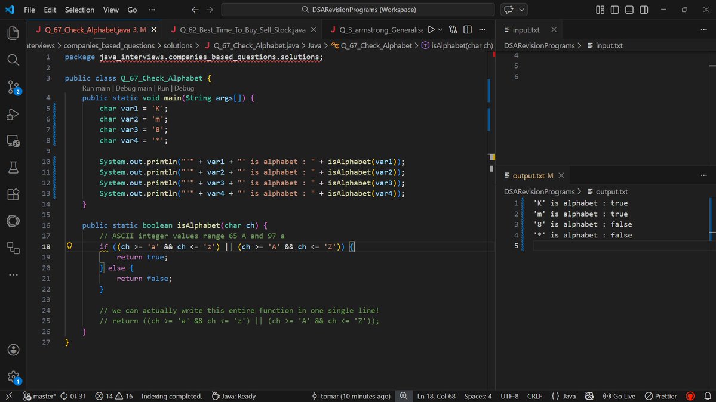Open the File menu
716x402 pixels.
click(x=29, y=10)
